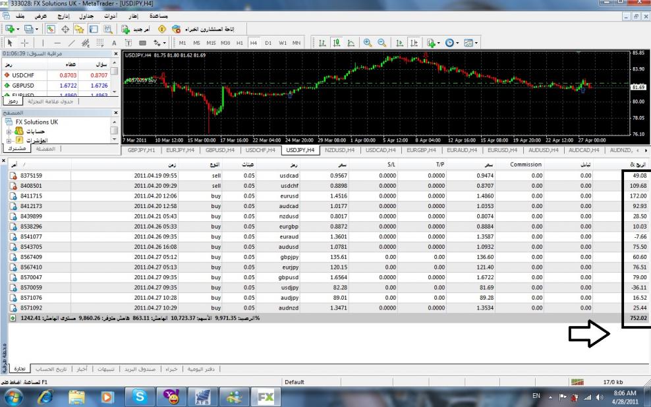The image size is (651, 407).
Task: Click the zoom in magnifier icon
Action: pyautogui.click(x=367, y=43)
